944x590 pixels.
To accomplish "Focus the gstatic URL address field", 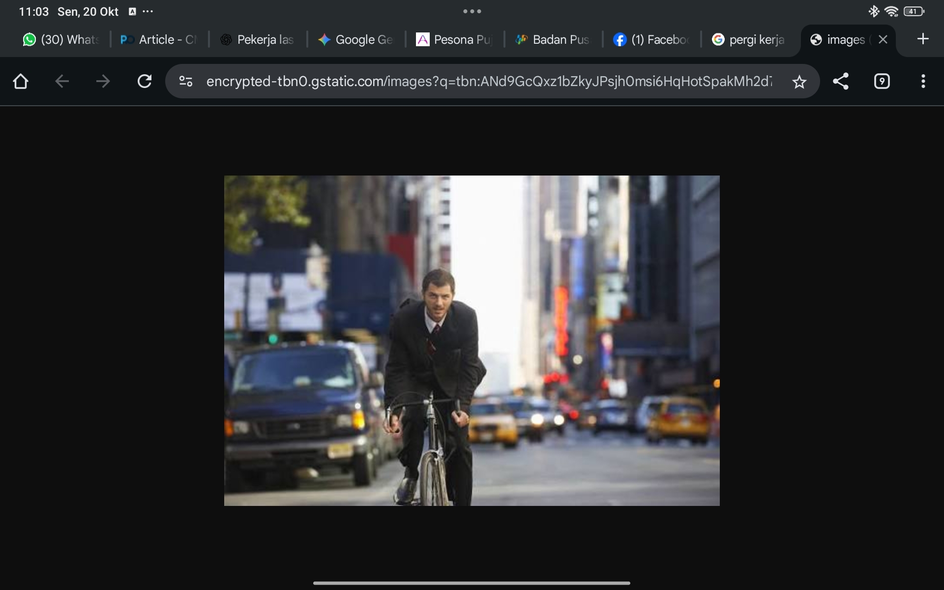I will tap(489, 81).
